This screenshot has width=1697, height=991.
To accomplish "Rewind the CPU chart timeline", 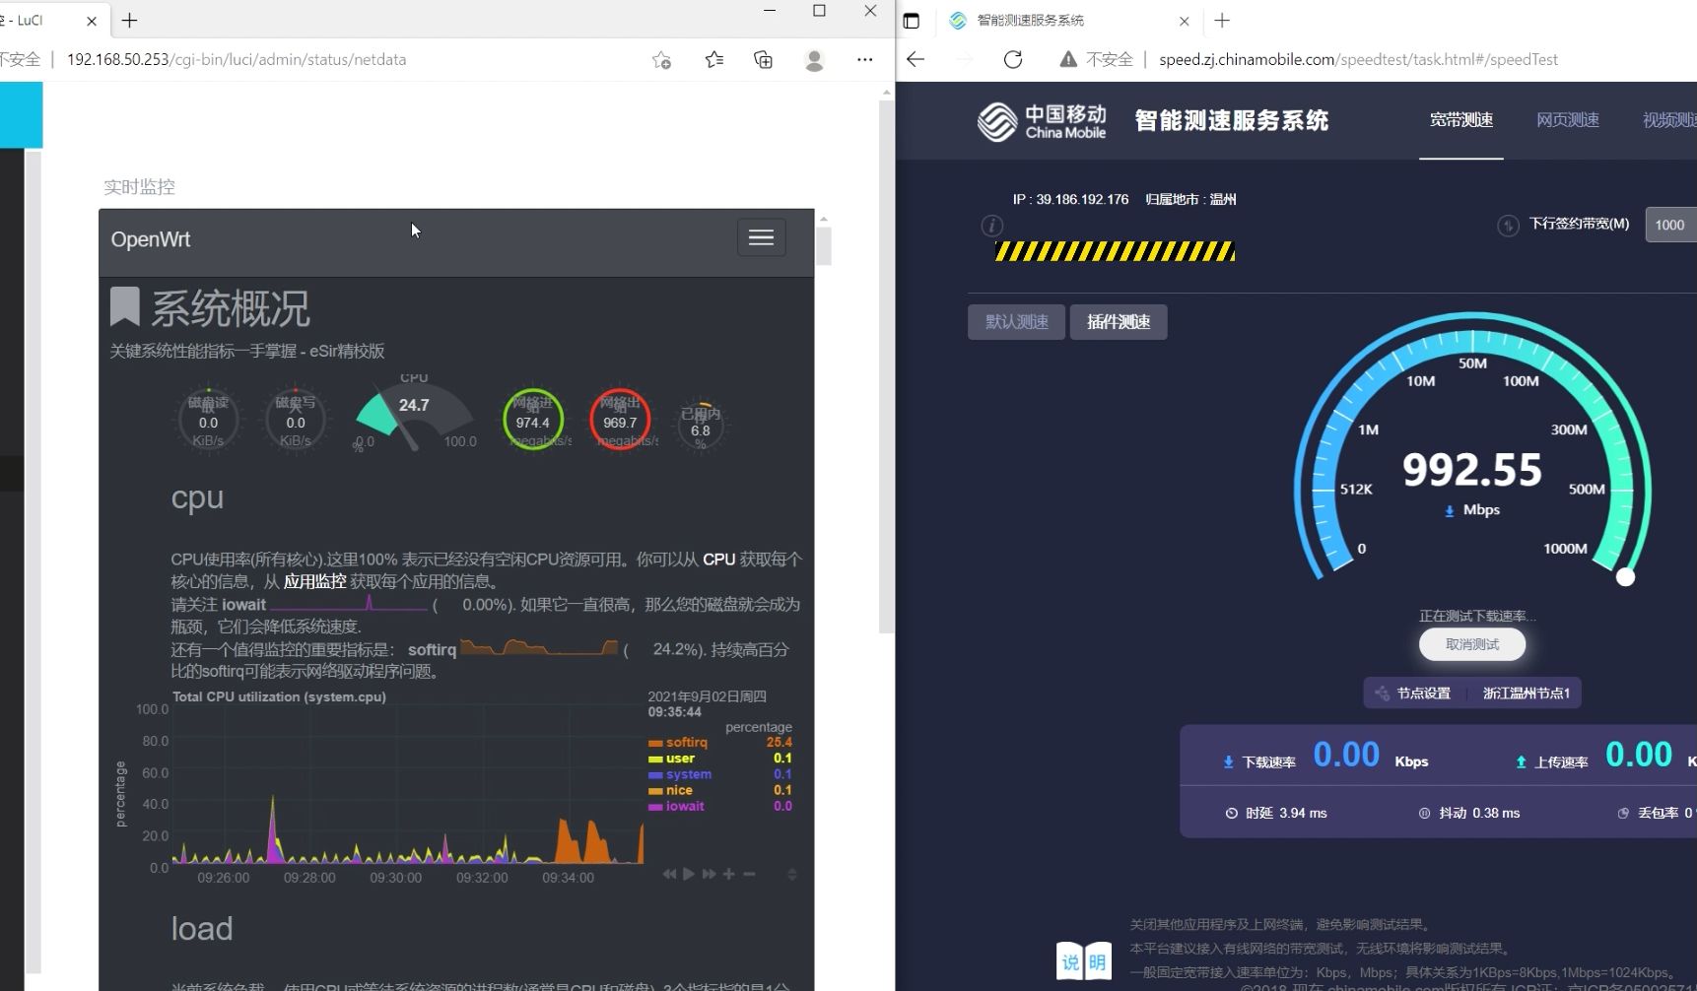I will (669, 874).
